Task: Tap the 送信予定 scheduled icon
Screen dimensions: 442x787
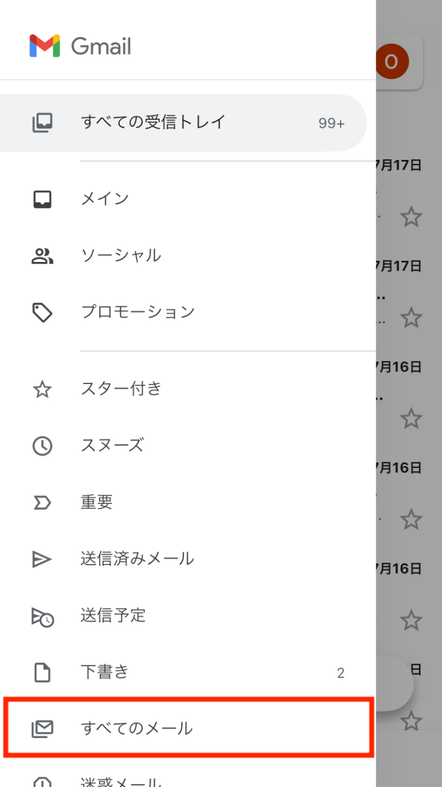Action: (x=42, y=616)
